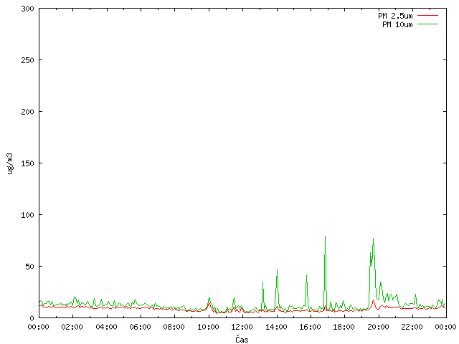Click the 18:00 time label

tap(344, 327)
